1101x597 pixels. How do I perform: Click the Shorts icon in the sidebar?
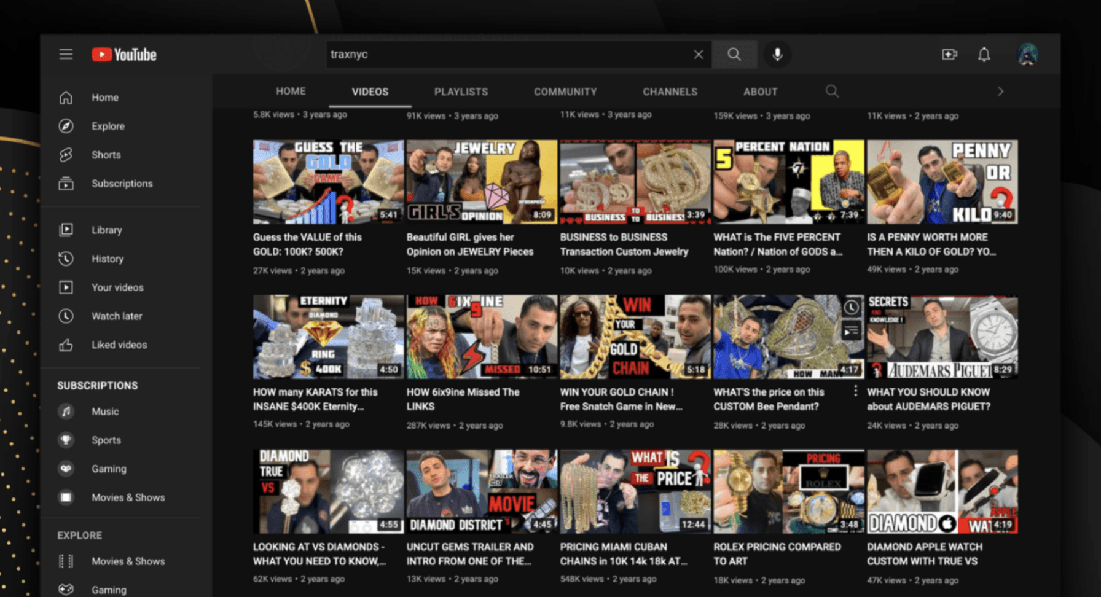tap(66, 155)
